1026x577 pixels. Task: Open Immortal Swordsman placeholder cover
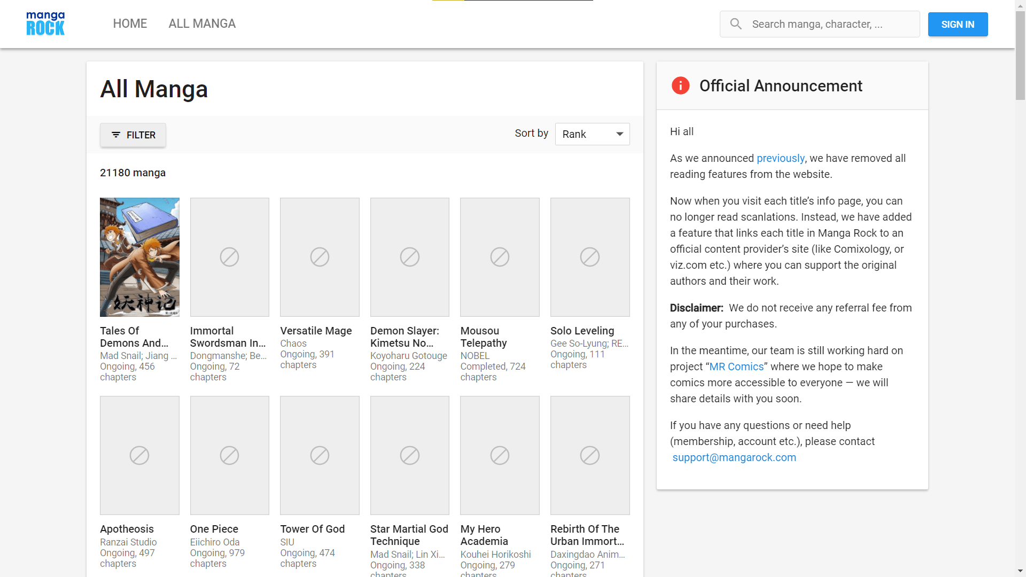230,257
